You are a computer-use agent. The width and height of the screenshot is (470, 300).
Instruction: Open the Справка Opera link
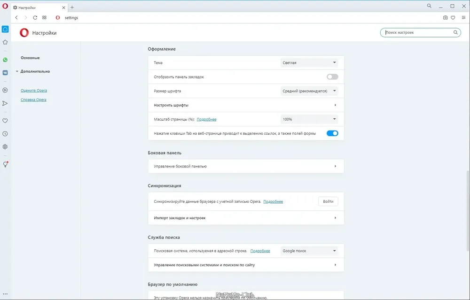[x=33, y=100]
